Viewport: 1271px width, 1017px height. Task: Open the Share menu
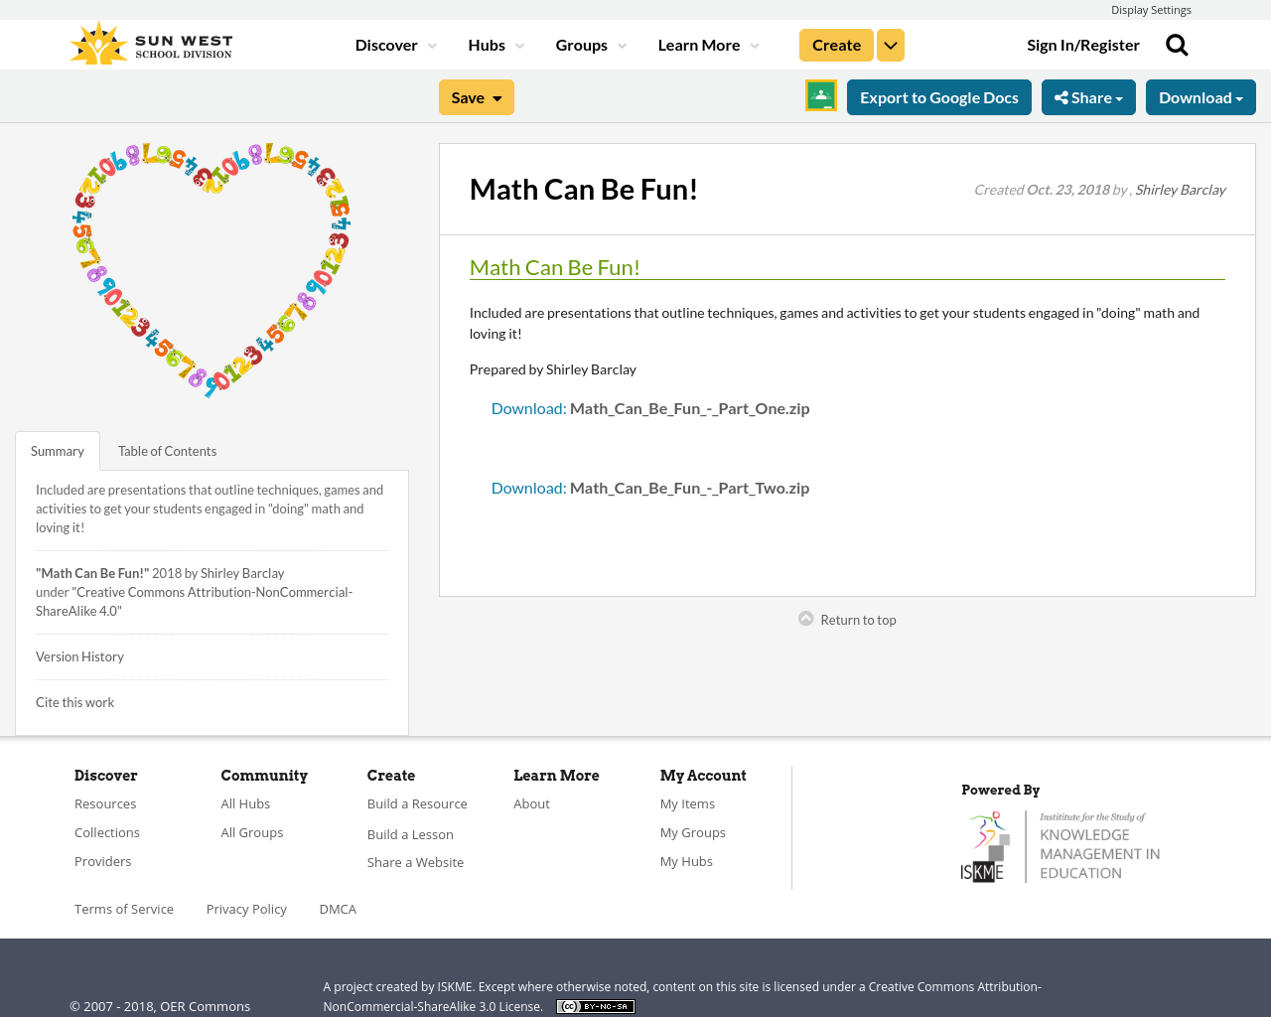pos(1088,95)
